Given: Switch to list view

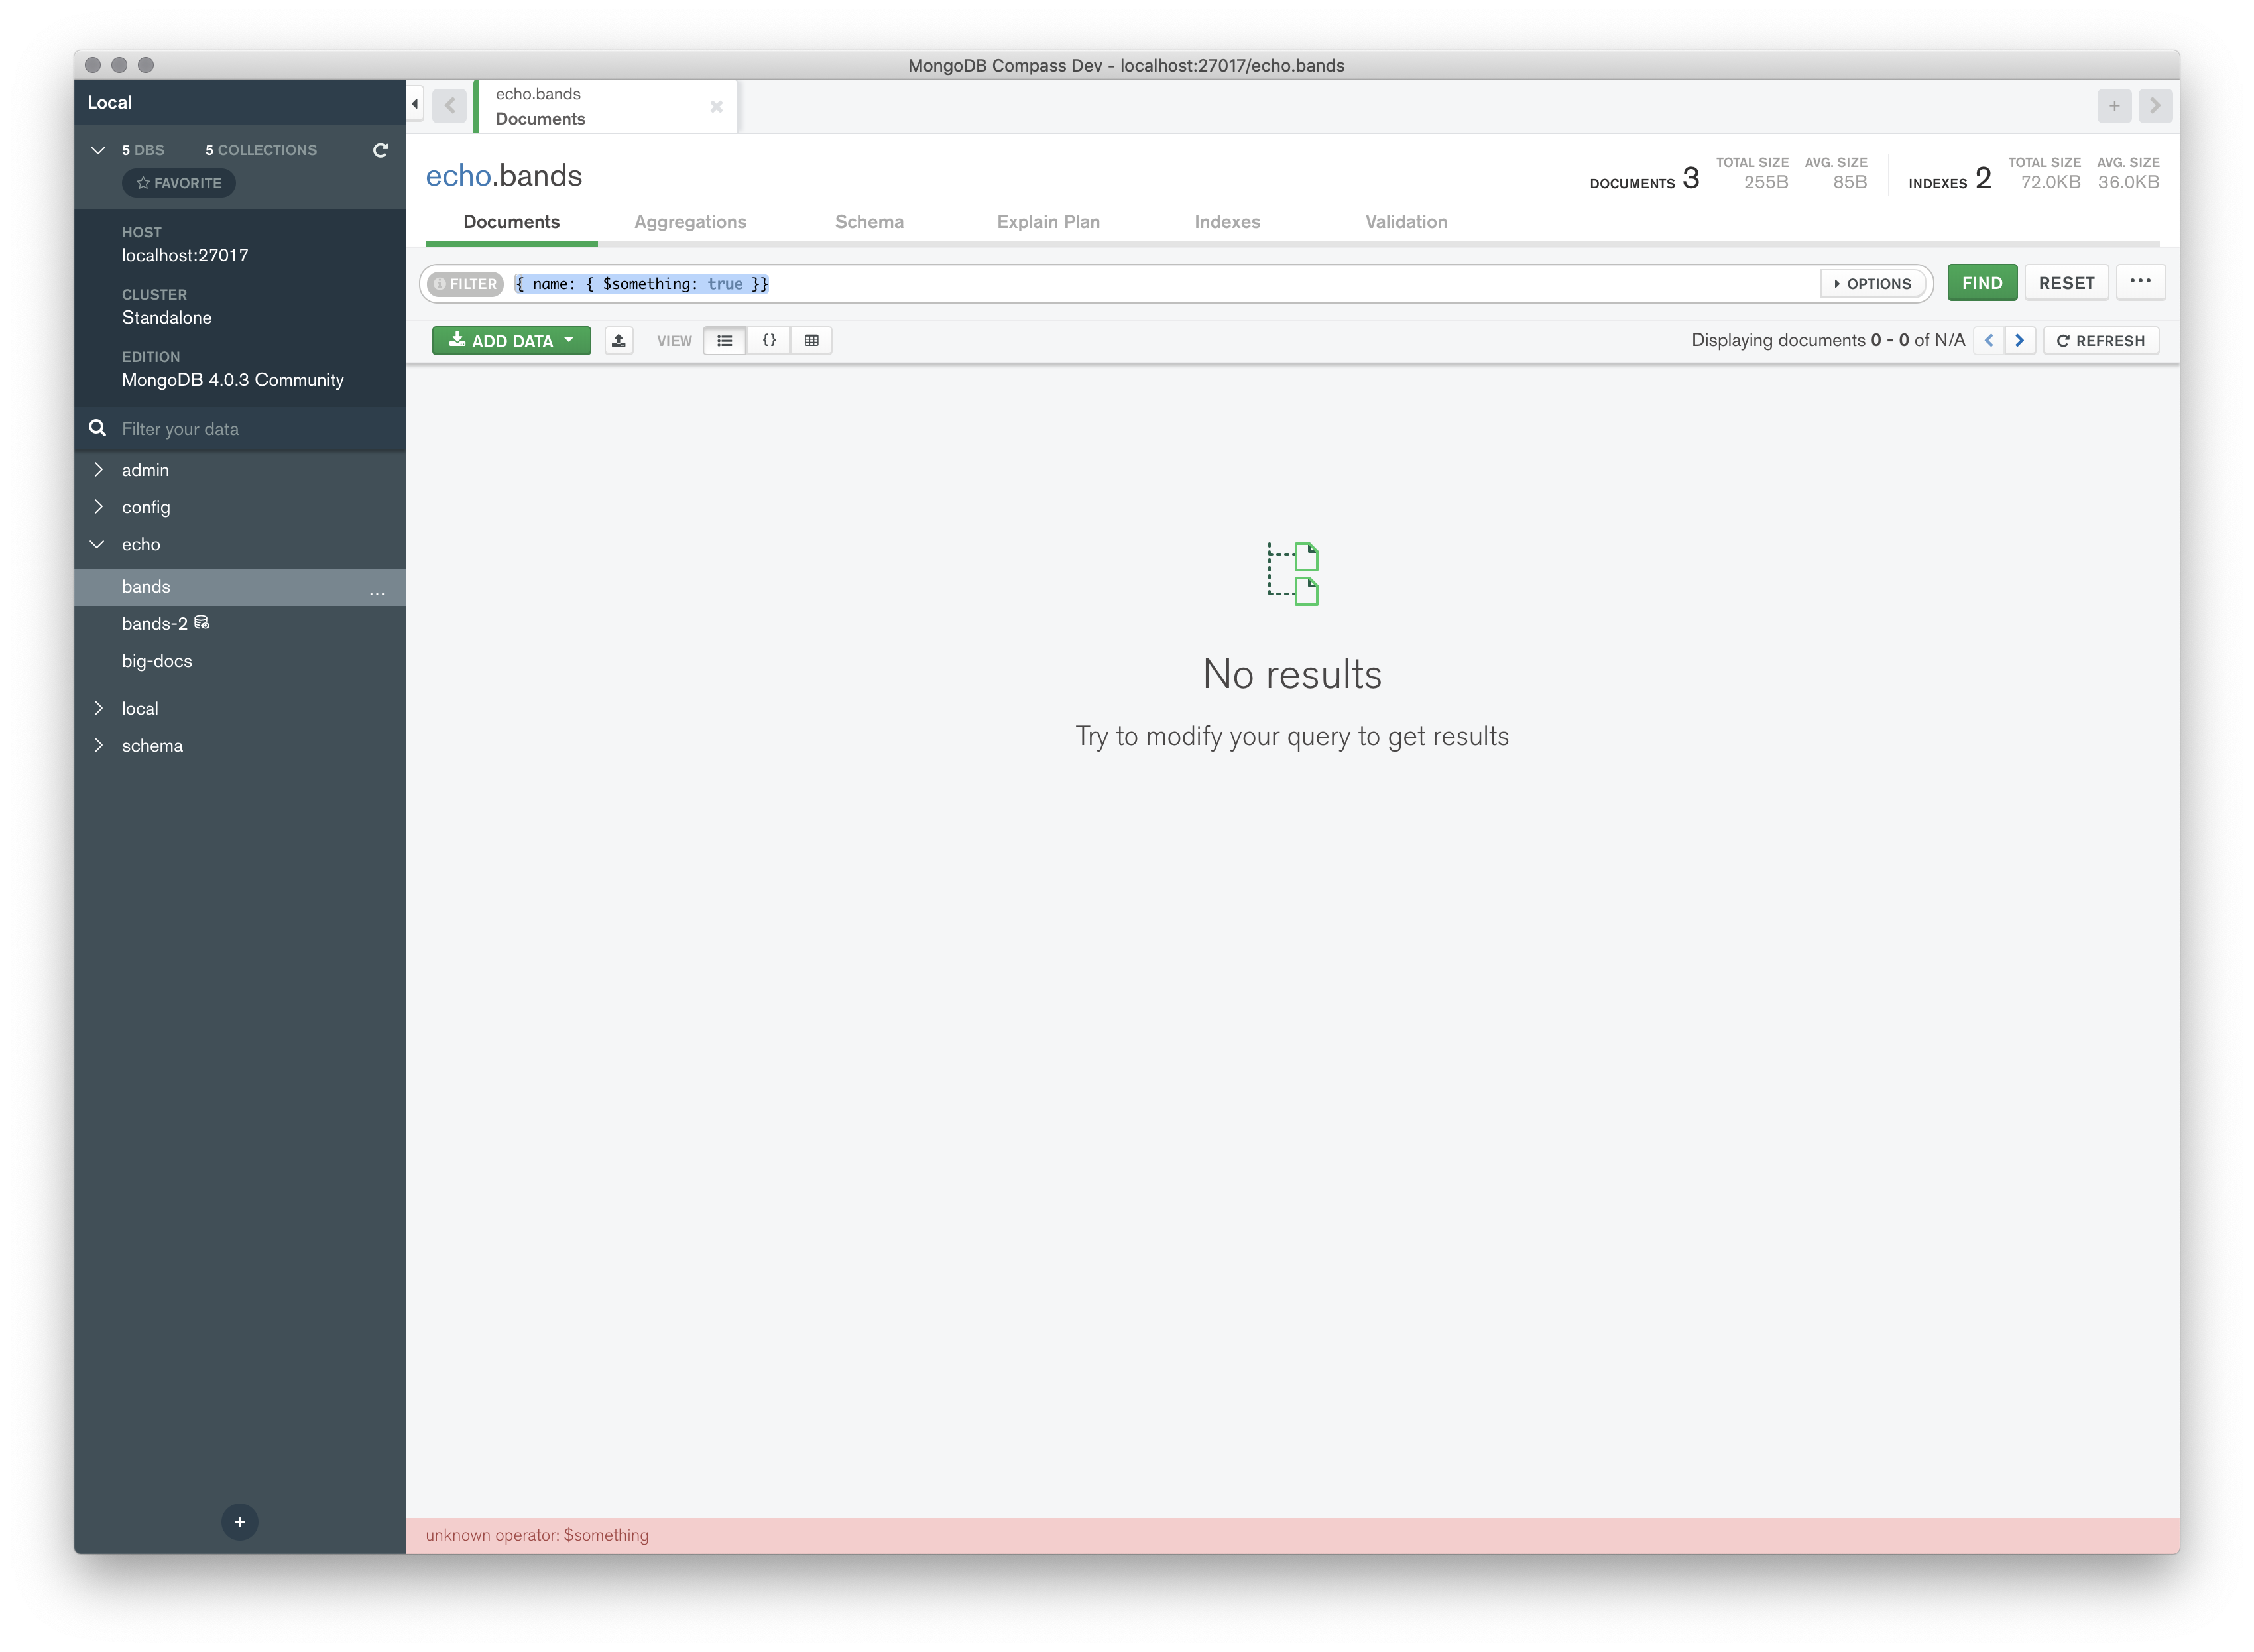Looking at the screenshot, I should tap(724, 341).
